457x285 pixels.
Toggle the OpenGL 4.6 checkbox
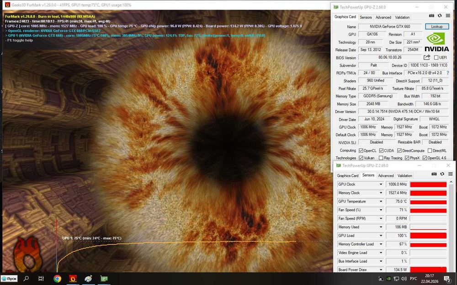tap(425, 158)
